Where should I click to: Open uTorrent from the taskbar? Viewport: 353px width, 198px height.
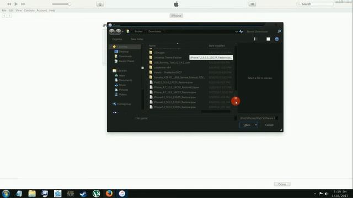(96, 194)
